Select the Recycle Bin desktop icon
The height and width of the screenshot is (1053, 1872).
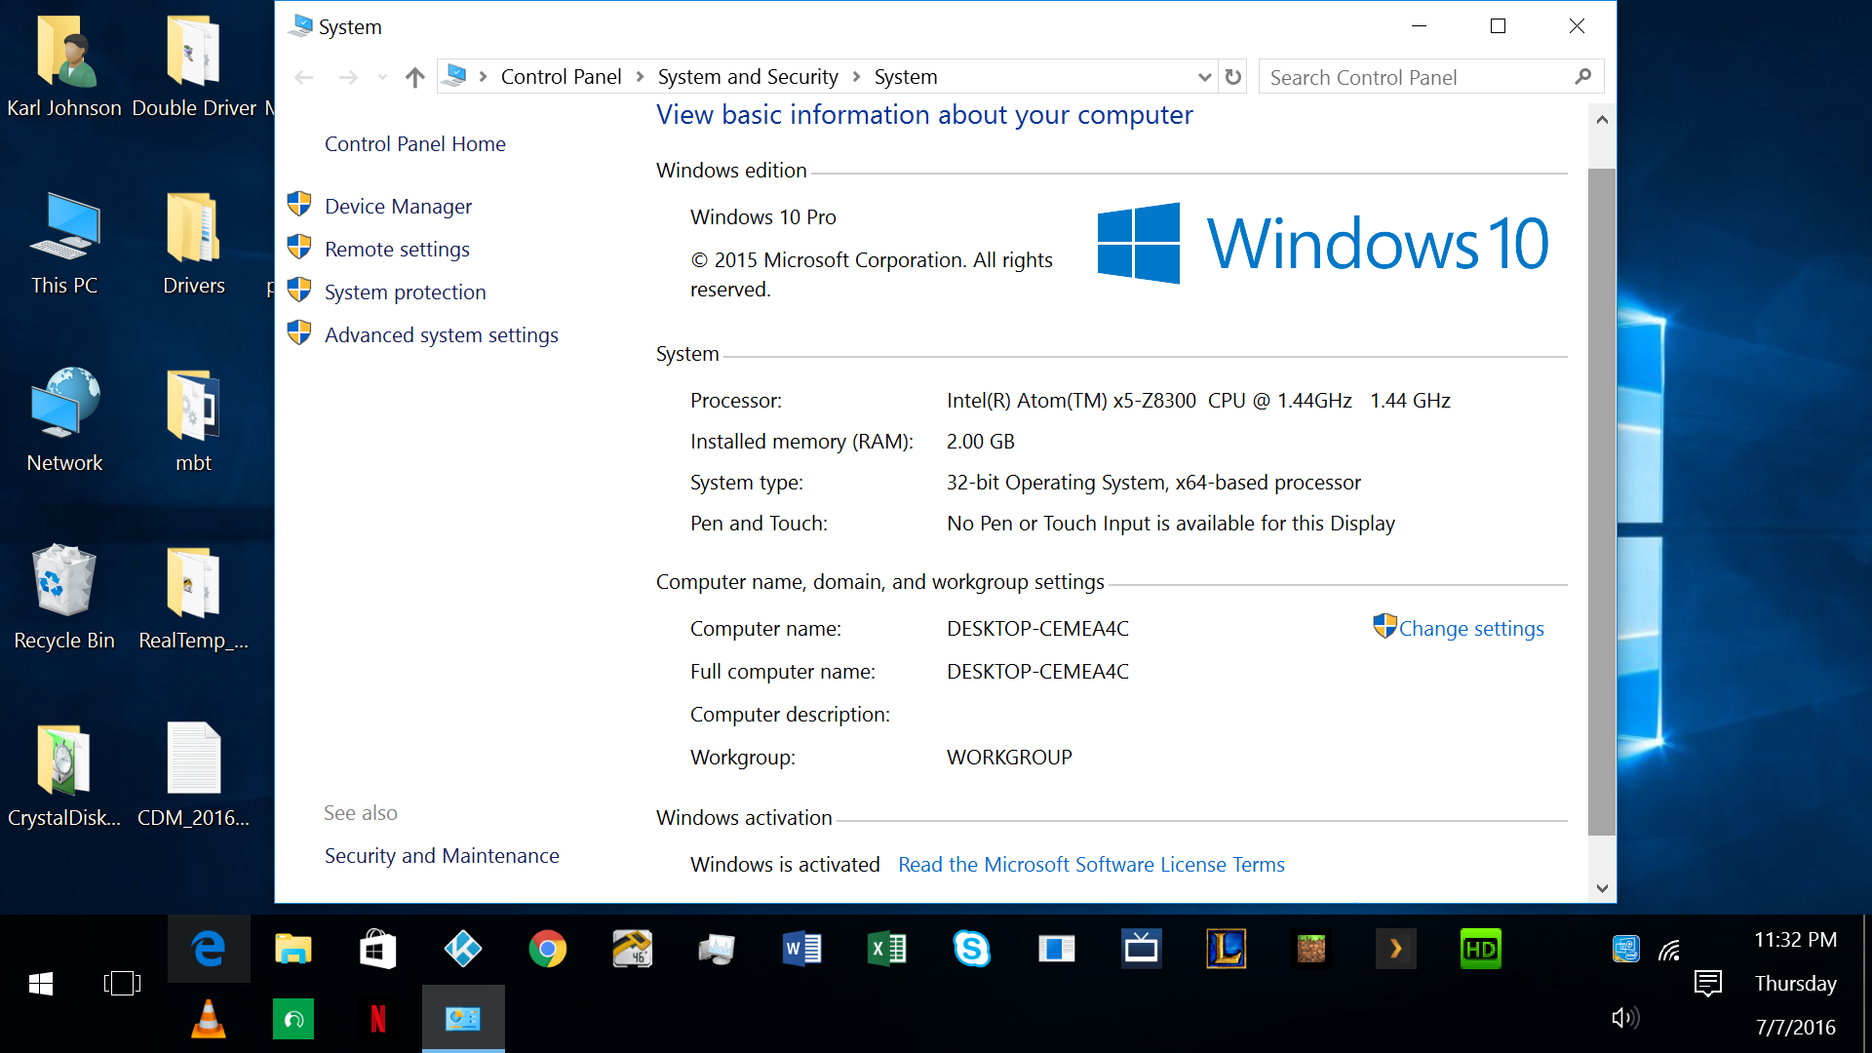point(64,597)
